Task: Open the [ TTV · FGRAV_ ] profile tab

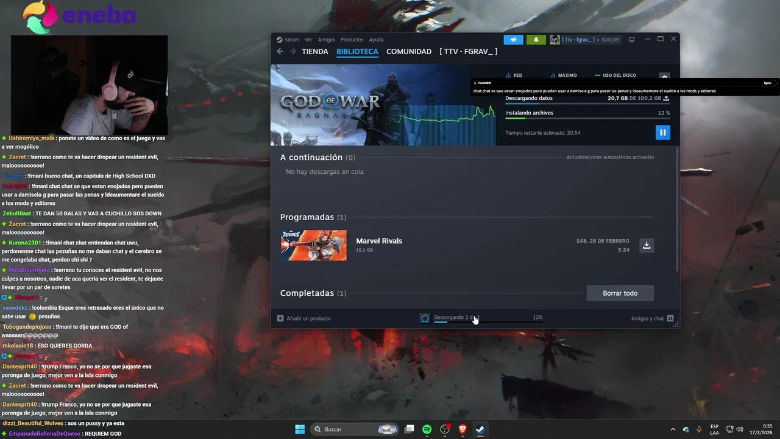Action: pyautogui.click(x=469, y=52)
